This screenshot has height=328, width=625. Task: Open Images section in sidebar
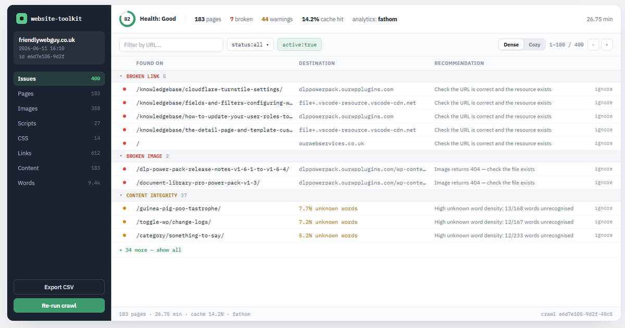(x=59, y=109)
